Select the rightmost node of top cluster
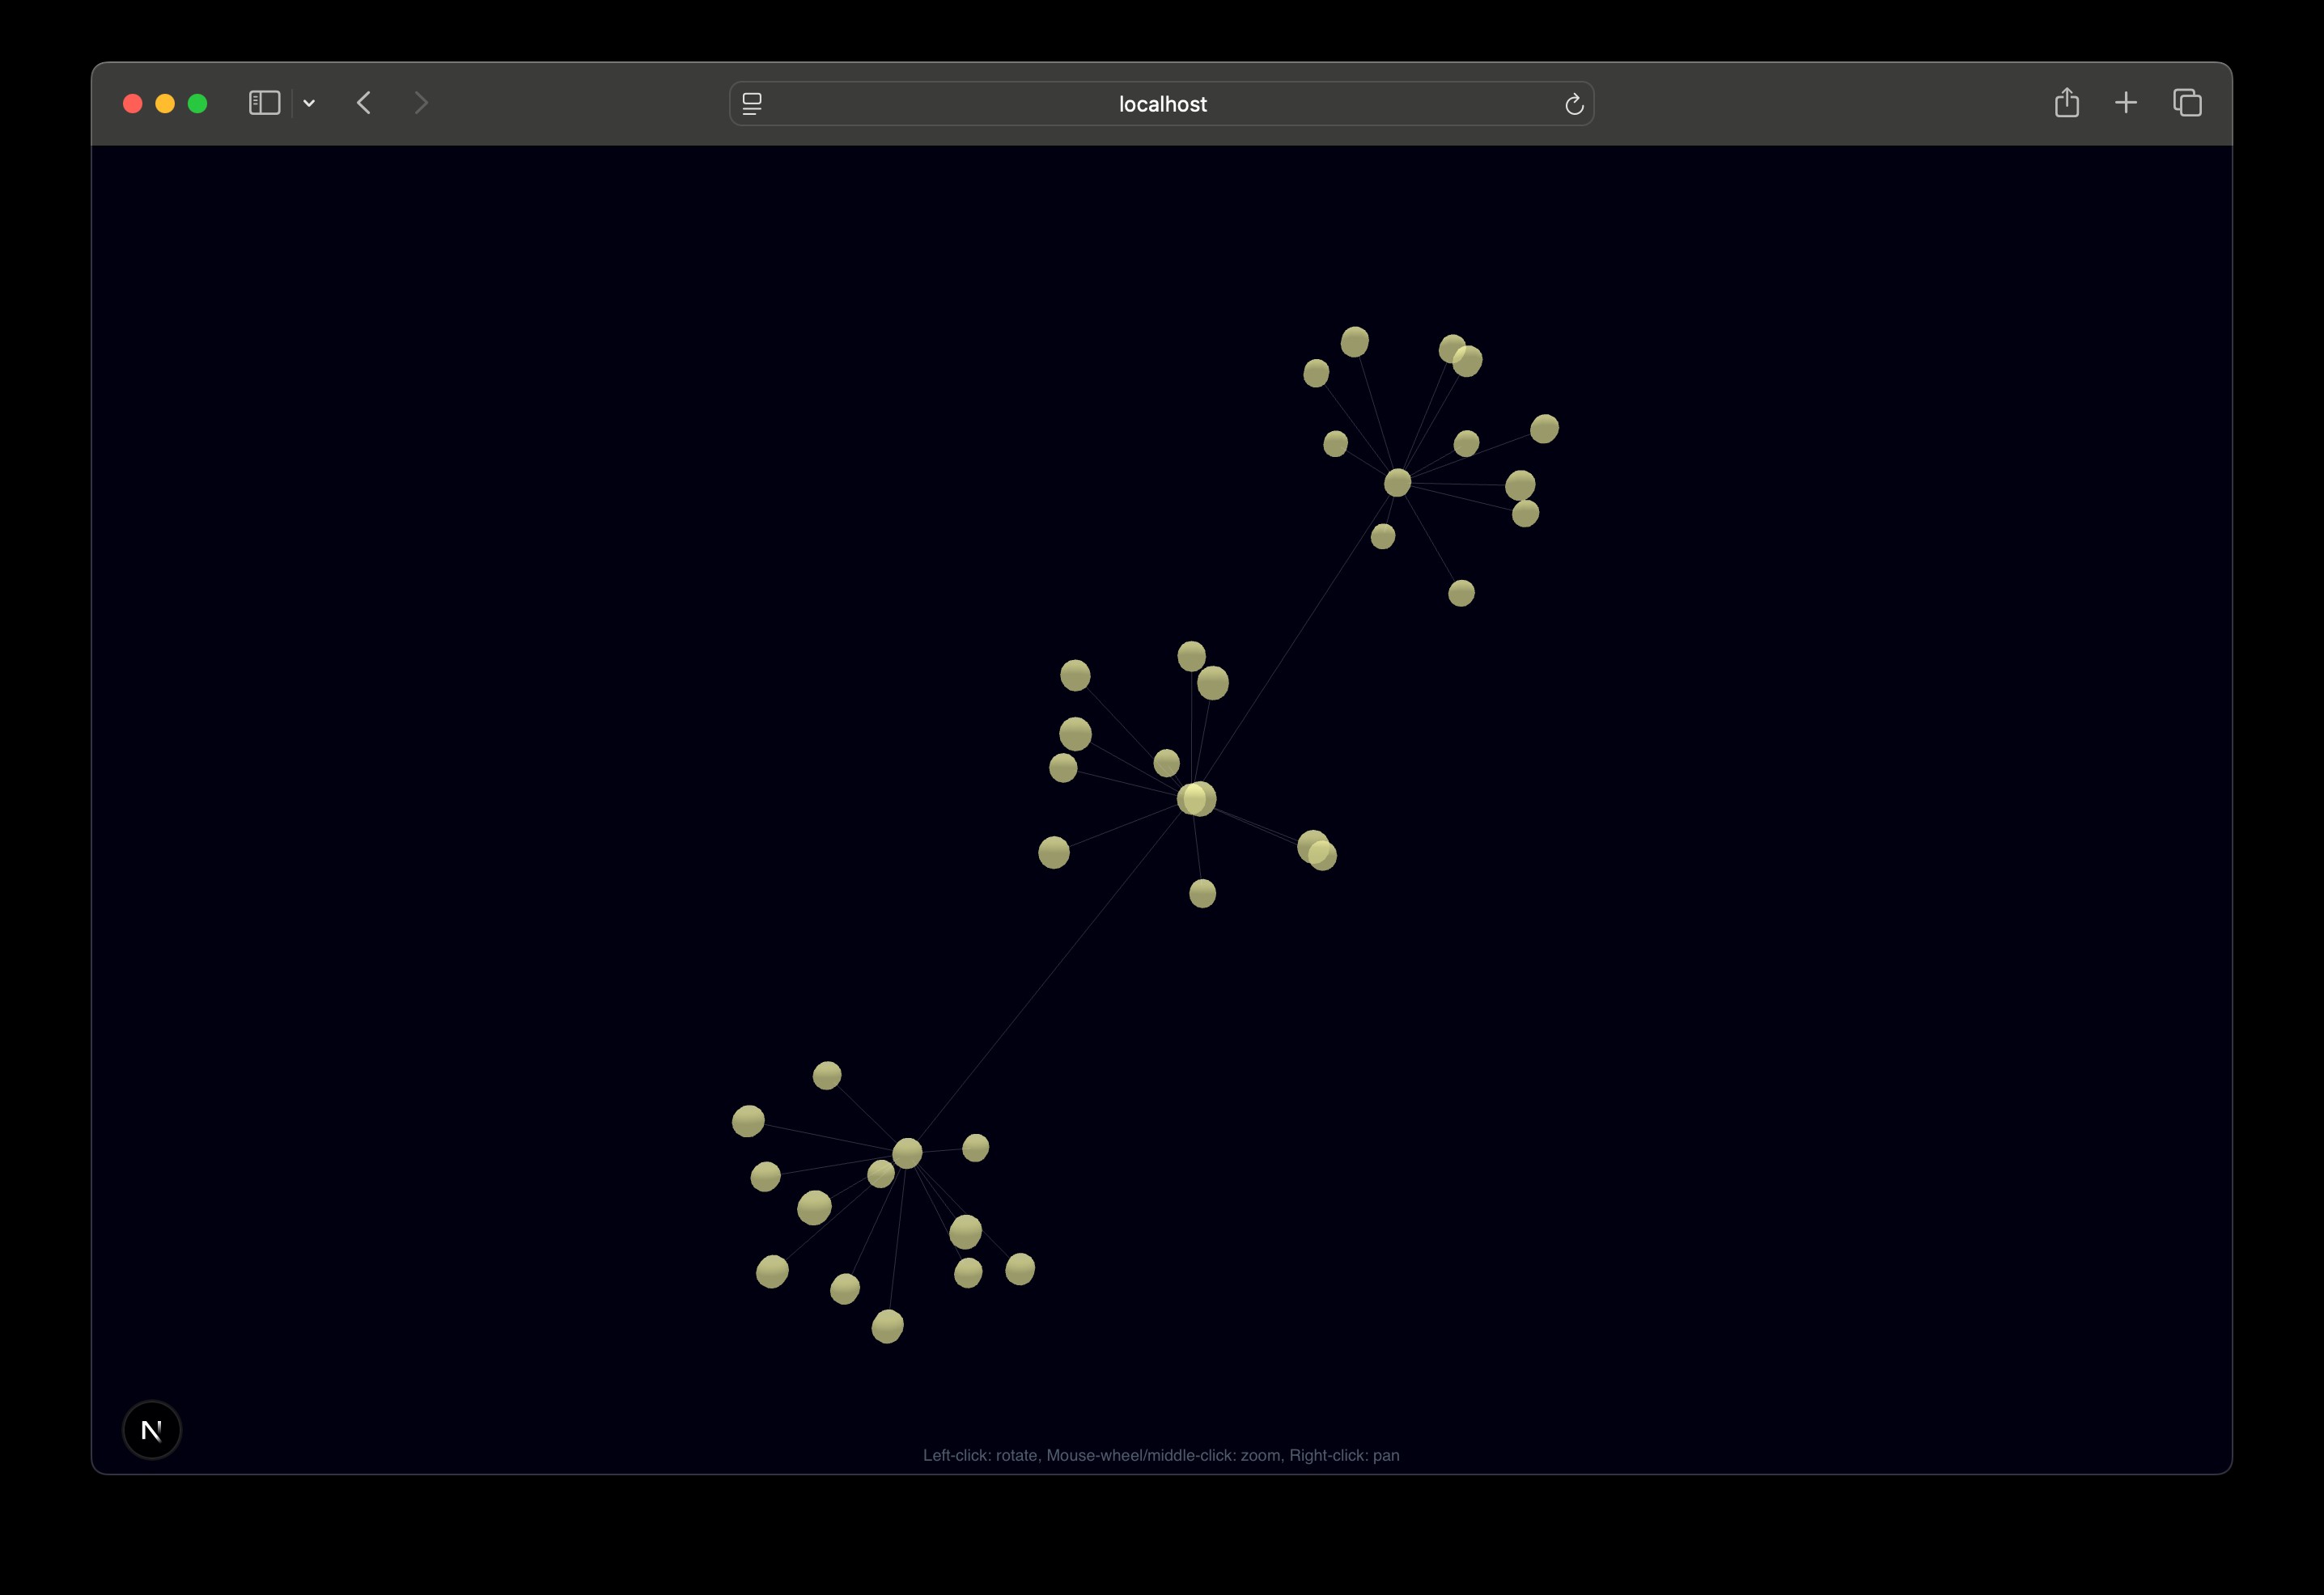 (x=1544, y=429)
